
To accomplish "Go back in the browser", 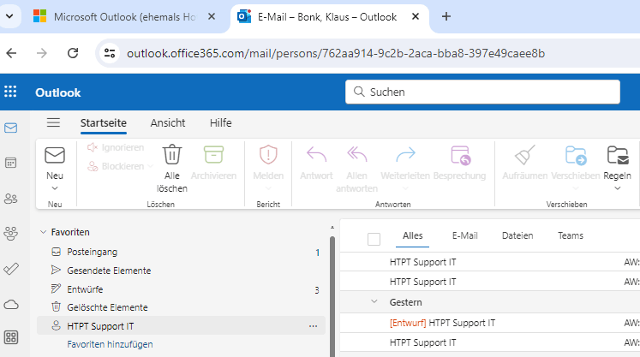I will pos(11,53).
